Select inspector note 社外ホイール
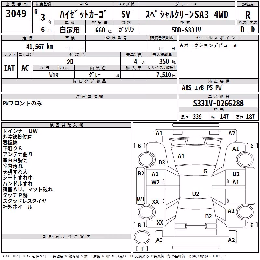This screenshot has height=260, width=260. [x=17, y=207]
